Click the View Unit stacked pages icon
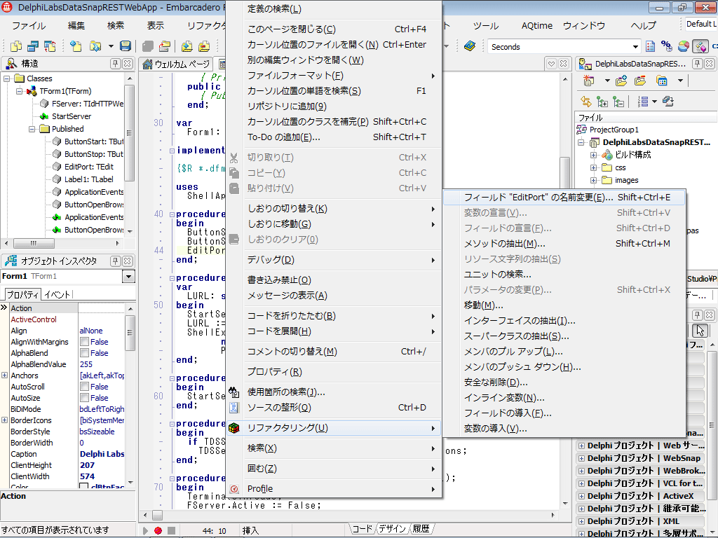Image resolution: width=718 pixels, height=538 pixels. [x=16, y=46]
